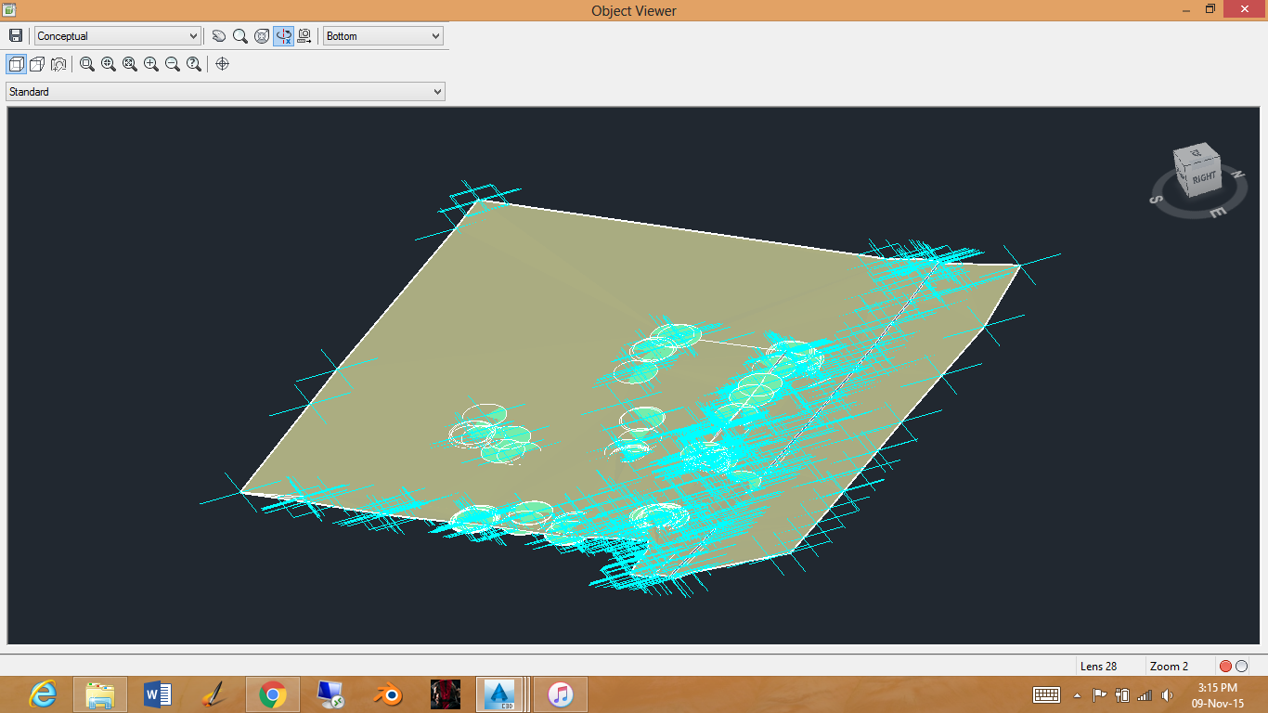Click the E compass letter on ViewCube

(1218, 212)
